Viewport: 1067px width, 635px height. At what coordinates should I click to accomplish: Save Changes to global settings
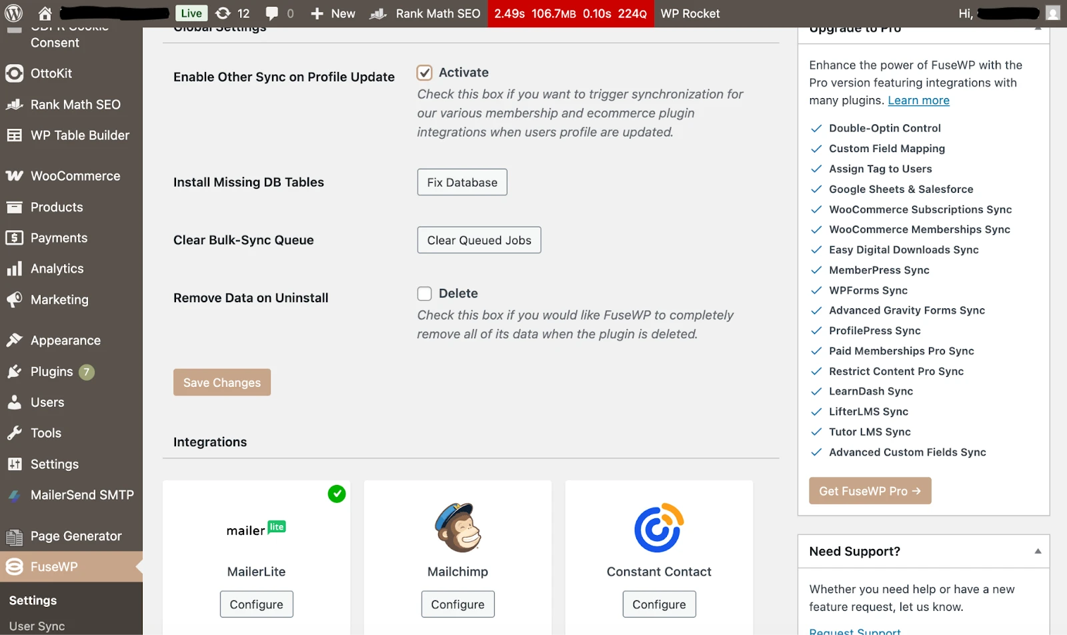pos(222,382)
